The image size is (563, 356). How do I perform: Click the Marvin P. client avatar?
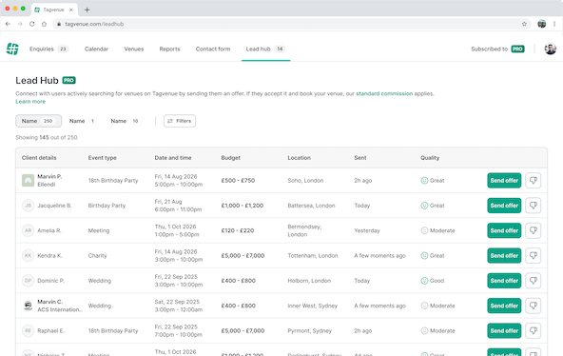pos(28,180)
